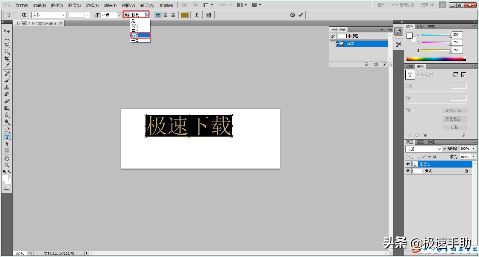Open the Tool Presets panel icon

(x=398, y=45)
